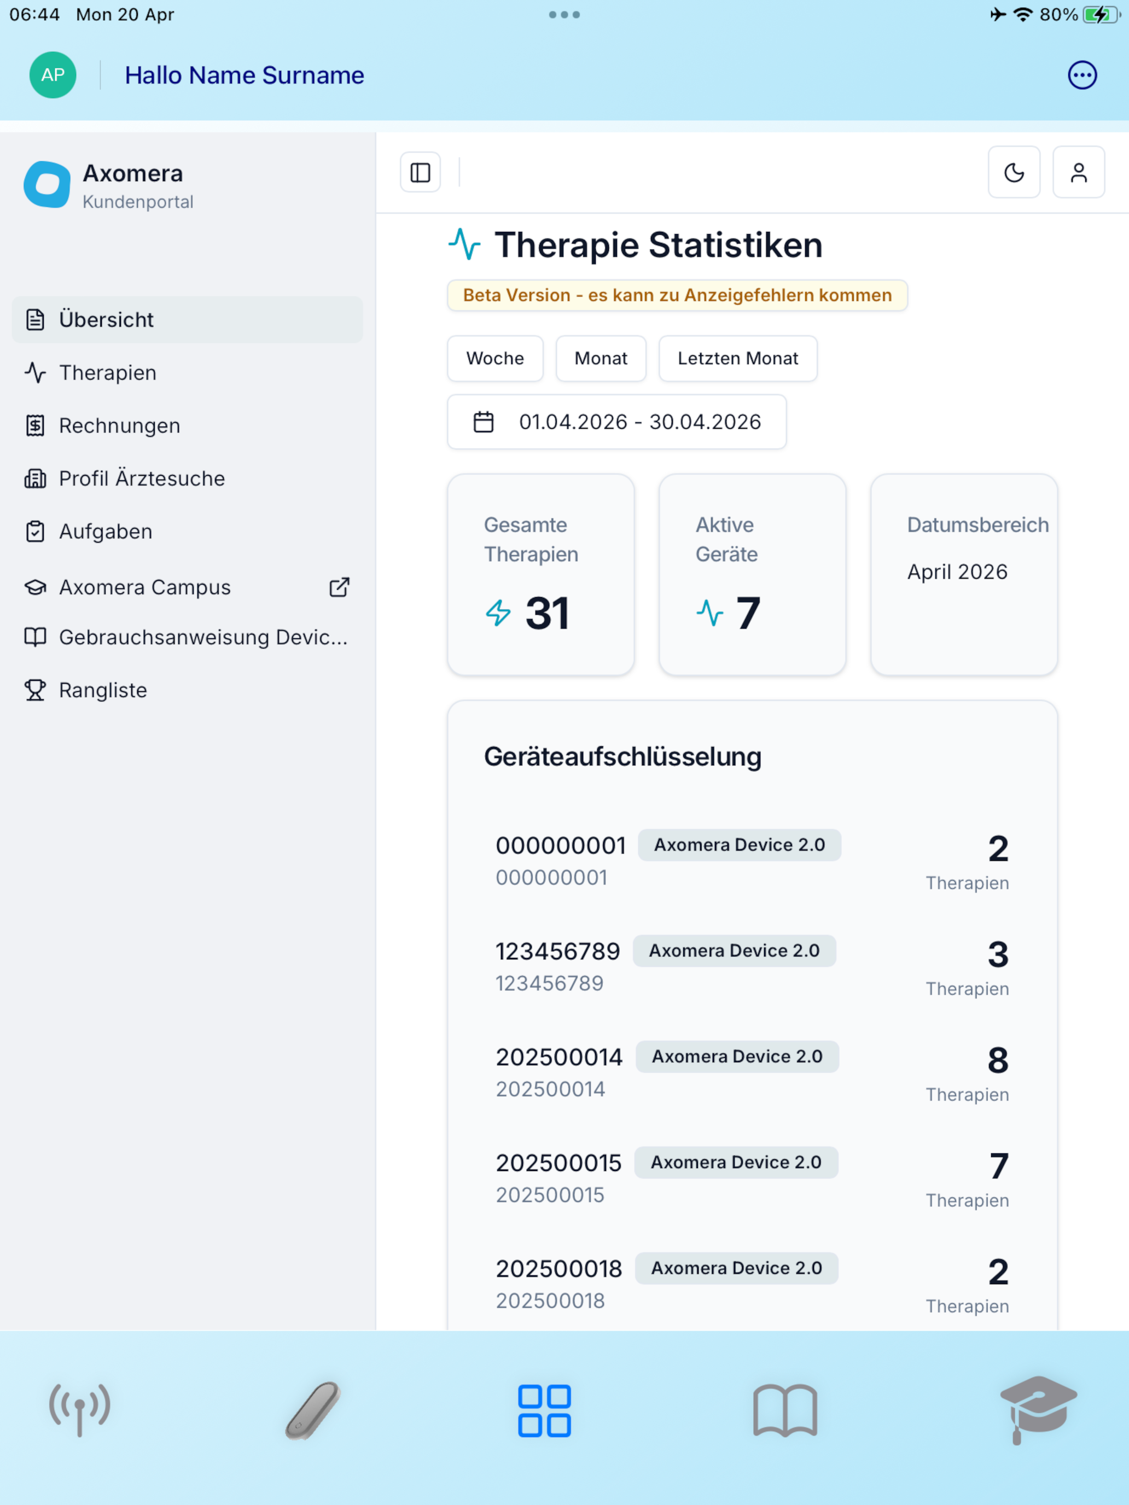
Task: Open the book icon in bottom bar
Action: coord(784,1410)
